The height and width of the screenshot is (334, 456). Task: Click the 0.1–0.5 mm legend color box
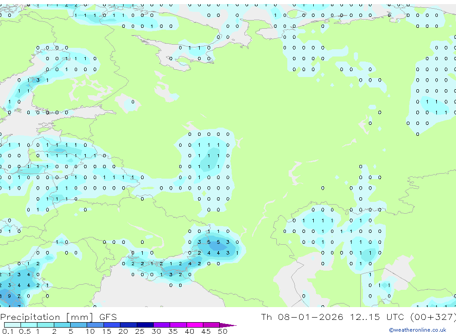pos(12,325)
